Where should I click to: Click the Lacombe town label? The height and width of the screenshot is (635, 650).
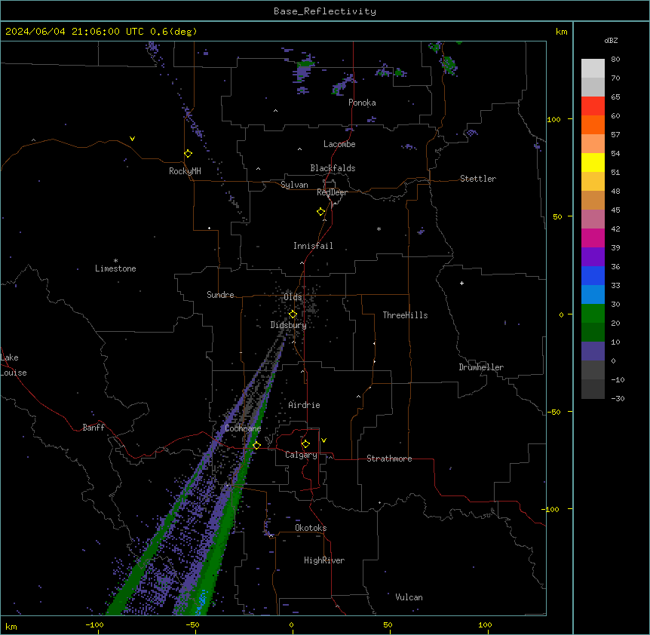click(x=339, y=144)
